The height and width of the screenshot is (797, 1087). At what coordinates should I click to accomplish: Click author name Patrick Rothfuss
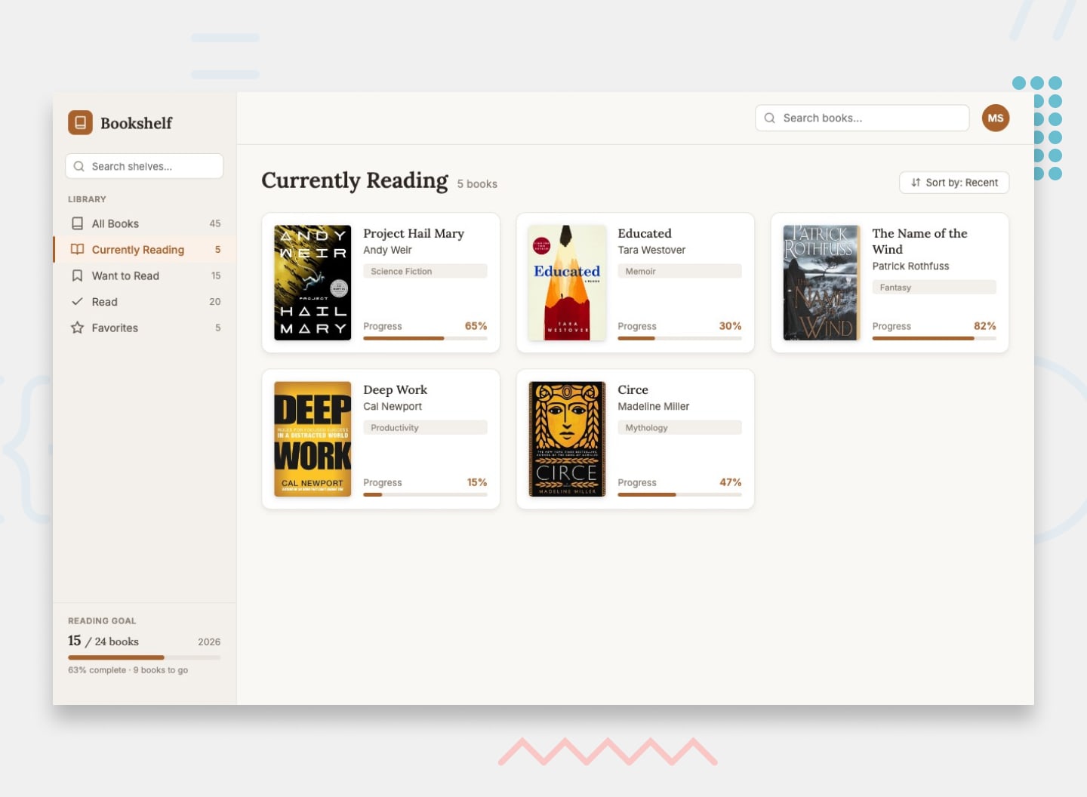click(x=910, y=266)
